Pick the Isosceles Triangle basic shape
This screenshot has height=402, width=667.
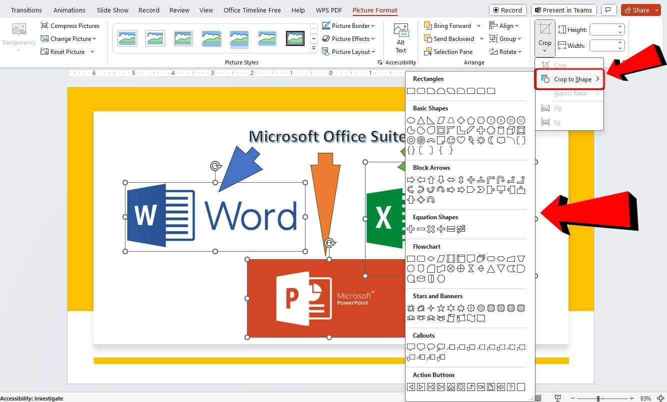pyautogui.click(x=421, y=120)
